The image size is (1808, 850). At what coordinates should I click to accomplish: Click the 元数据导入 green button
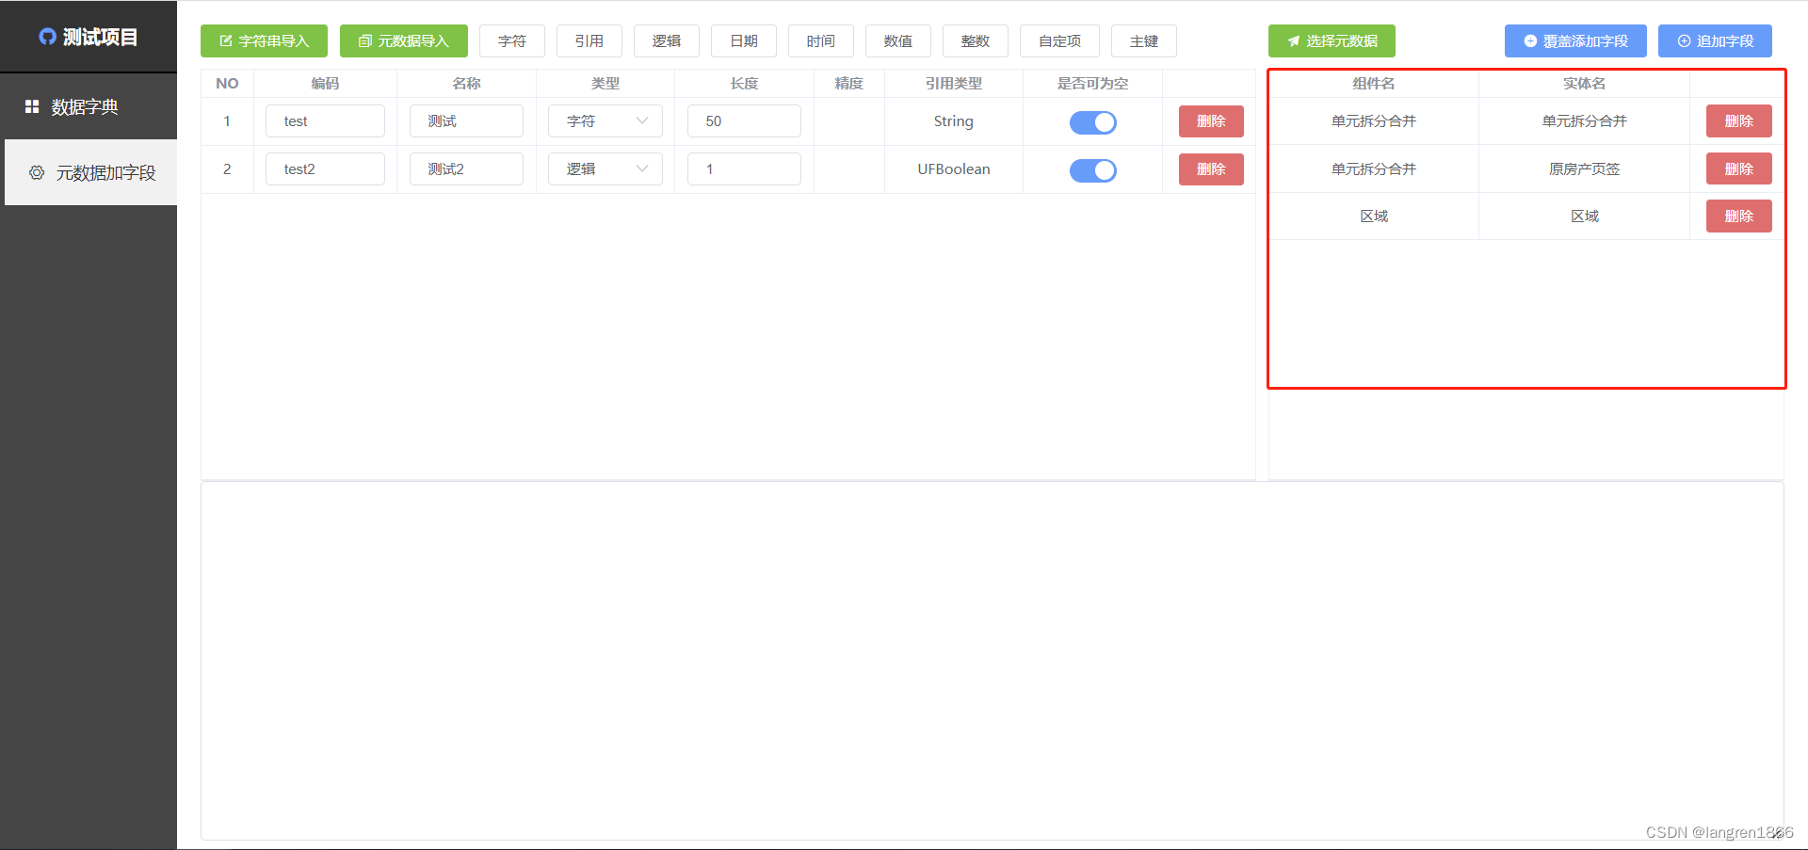click(404, 41)
